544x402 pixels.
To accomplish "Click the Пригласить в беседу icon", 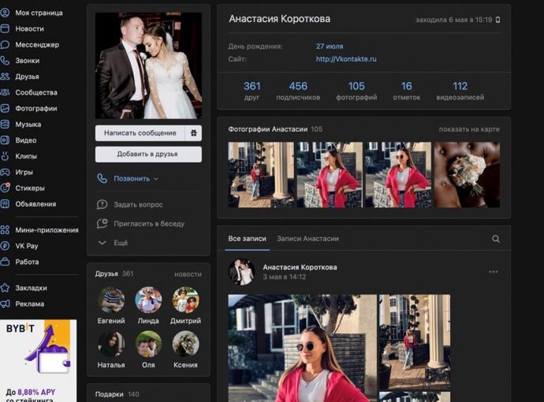I will (102, 224).
